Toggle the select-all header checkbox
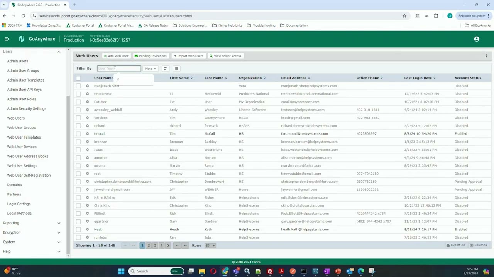This screenshot has height=277, width=494. (78, 78)
